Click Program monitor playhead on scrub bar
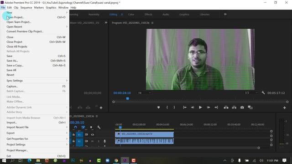 click(128, 98)
